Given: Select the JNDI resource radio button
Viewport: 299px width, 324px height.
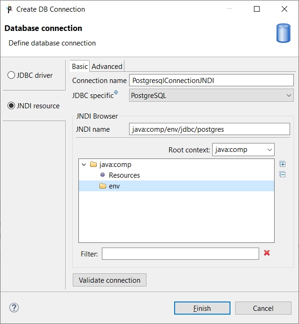Looking at the screenshot, I should click(x=11, y=106).
